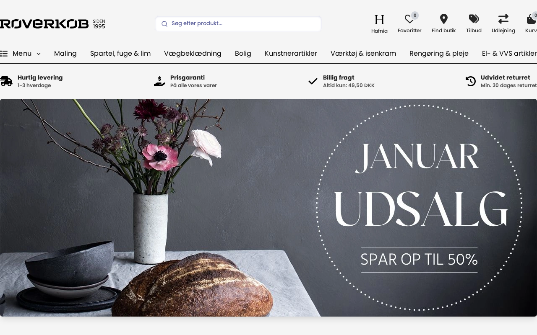Click the Find butik location pin
This screenshot has width=537, height=335.
tap(443, 19)
